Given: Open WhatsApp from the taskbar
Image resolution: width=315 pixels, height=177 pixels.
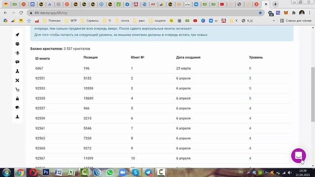Looking at the screenshot, I should pyautogui.click(x=110, y=173).
